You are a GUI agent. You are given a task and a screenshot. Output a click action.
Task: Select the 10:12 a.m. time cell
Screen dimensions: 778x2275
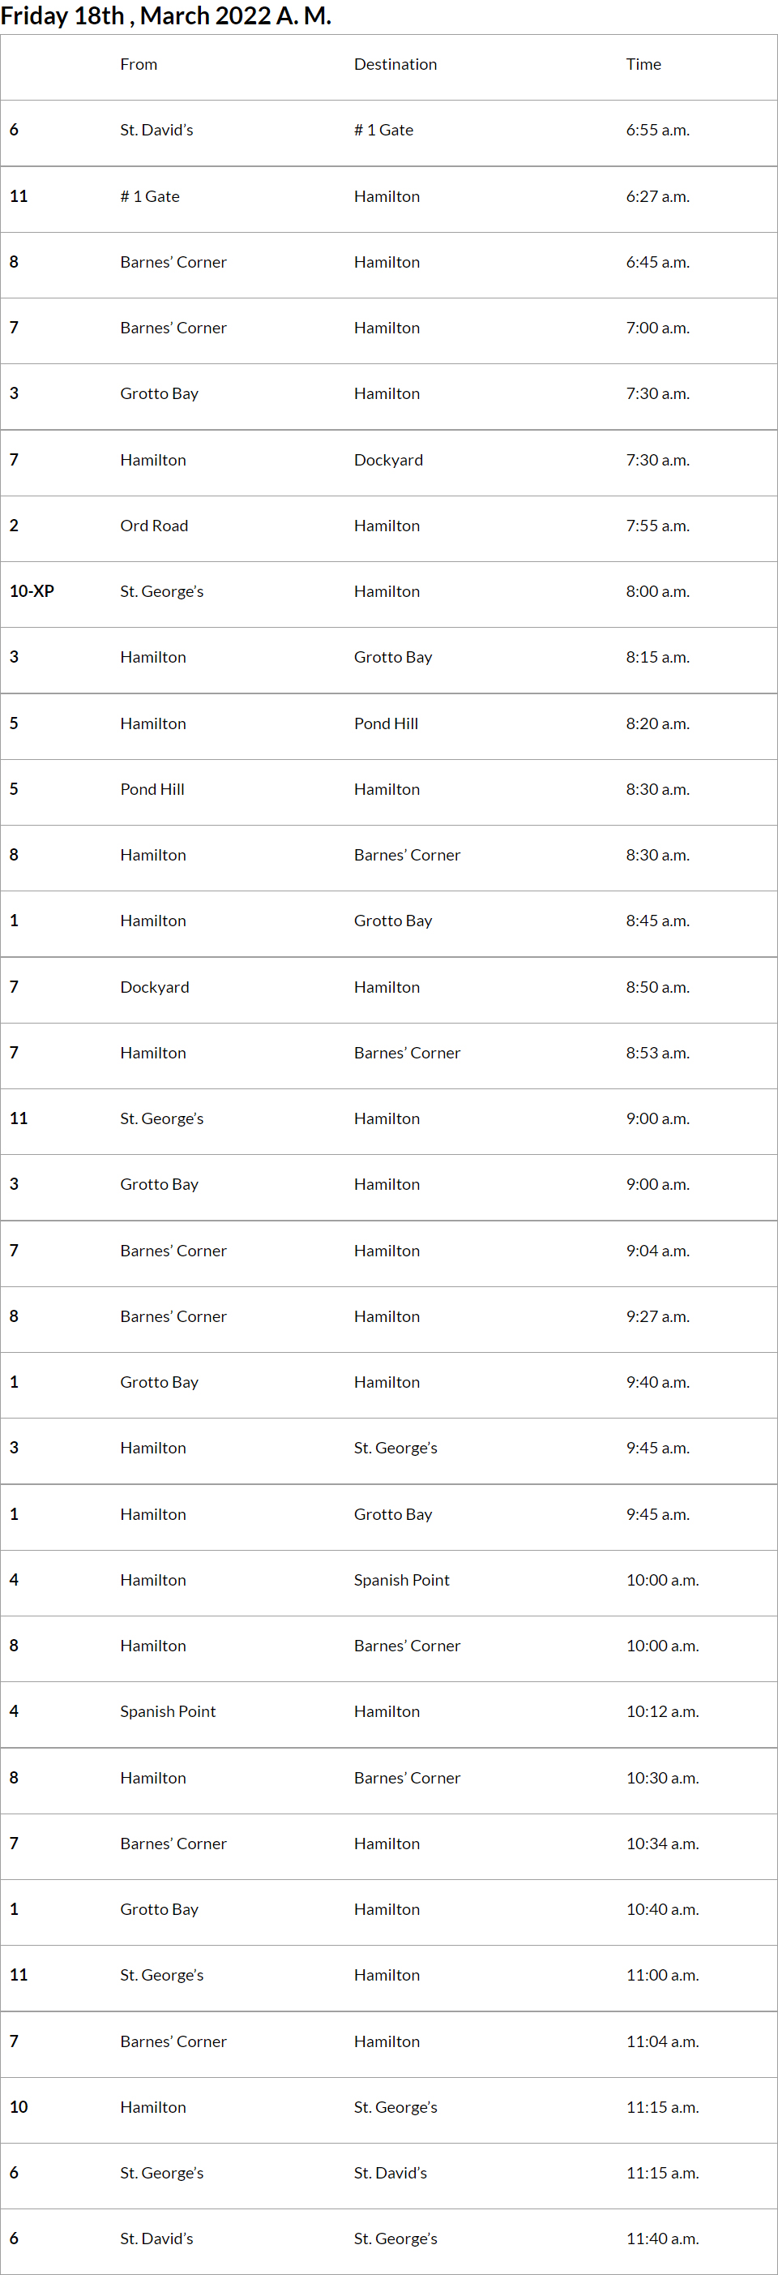(x=661, y=1711)
